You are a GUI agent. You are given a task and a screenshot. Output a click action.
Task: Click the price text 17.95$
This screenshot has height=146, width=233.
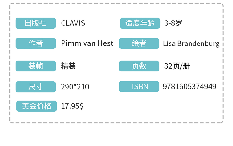pyautogui.click(x=72, y=106)
